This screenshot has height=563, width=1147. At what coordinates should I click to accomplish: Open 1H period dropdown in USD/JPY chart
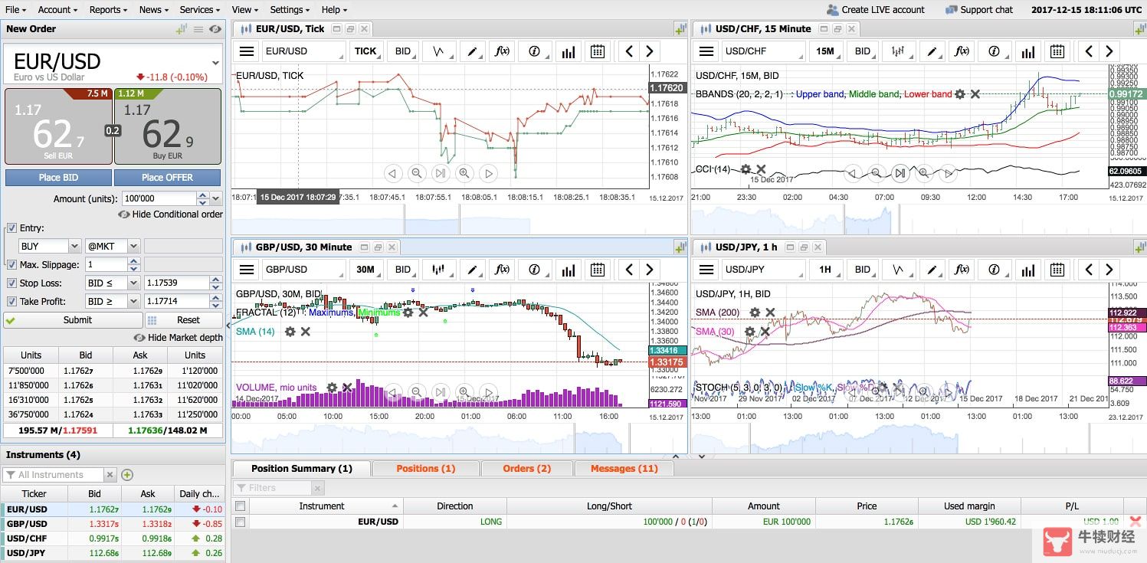click(824, 270)
